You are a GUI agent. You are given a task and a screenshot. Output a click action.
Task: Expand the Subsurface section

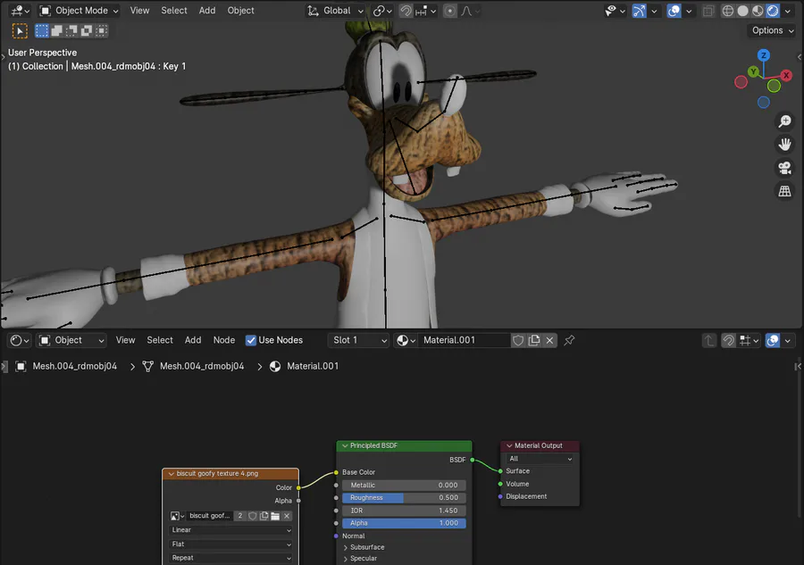(x=364, y=547)
